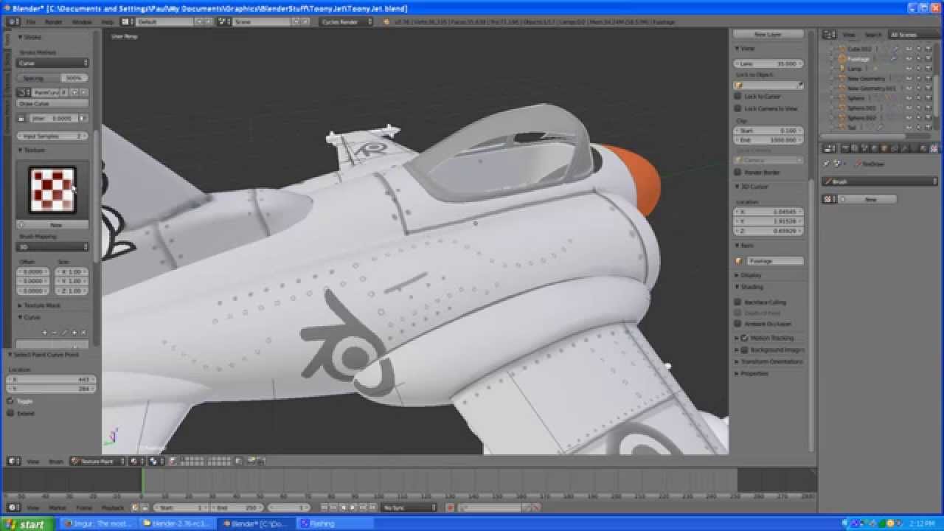The image size is (944, 531).
Task: Select Fuselage in the outliner
Action: (858, 58)
